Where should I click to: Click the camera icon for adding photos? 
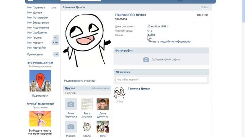point(146,59)
